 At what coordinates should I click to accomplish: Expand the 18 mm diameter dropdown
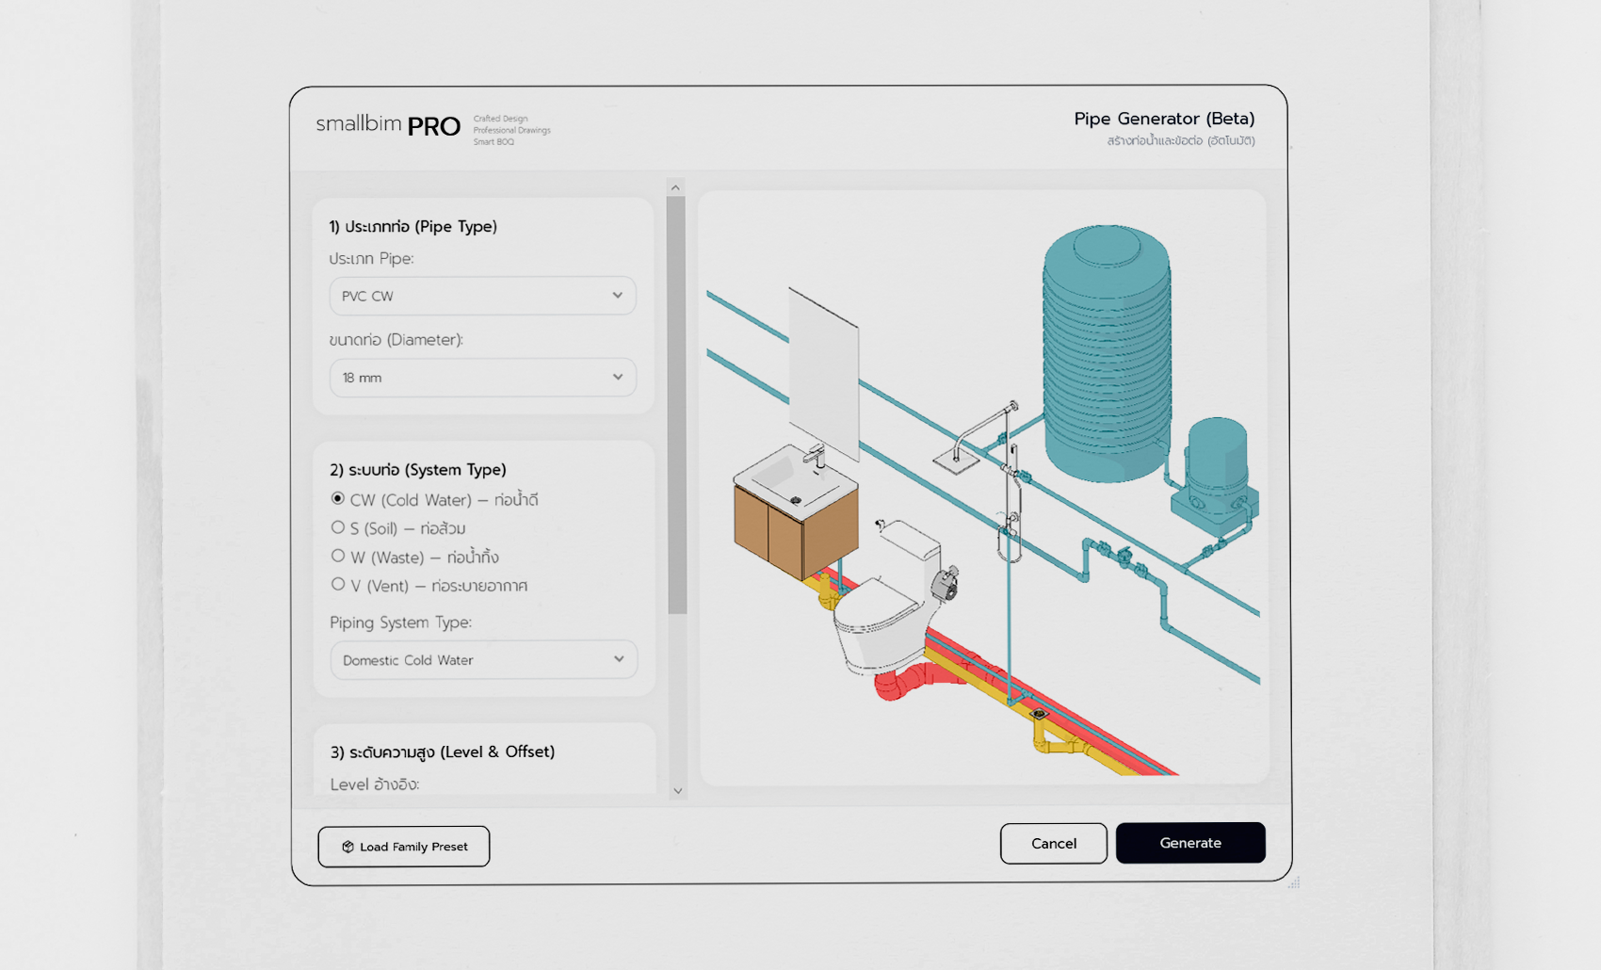[482, 378]
